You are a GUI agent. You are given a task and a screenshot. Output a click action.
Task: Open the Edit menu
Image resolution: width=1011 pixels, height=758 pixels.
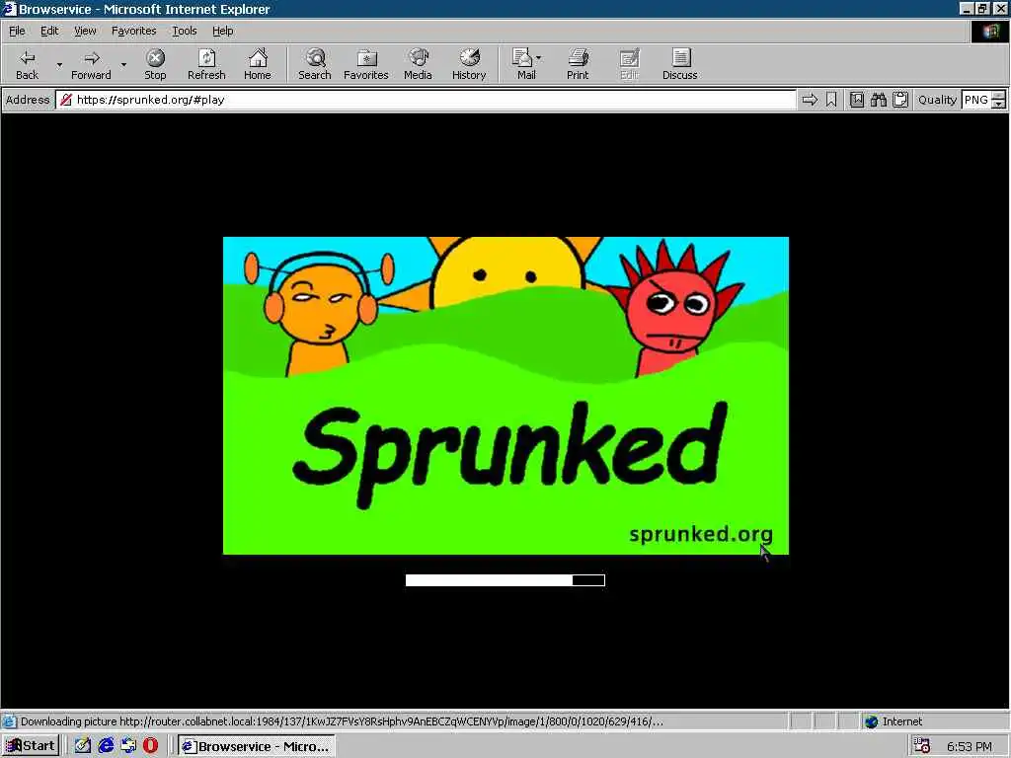pos(49,31)
